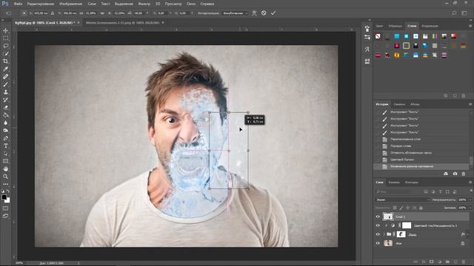This screenshot has height=266, width=474.
Task: Toggle layer filtering switch on/off
Action: pyautogui.click(x=471, y=191)
